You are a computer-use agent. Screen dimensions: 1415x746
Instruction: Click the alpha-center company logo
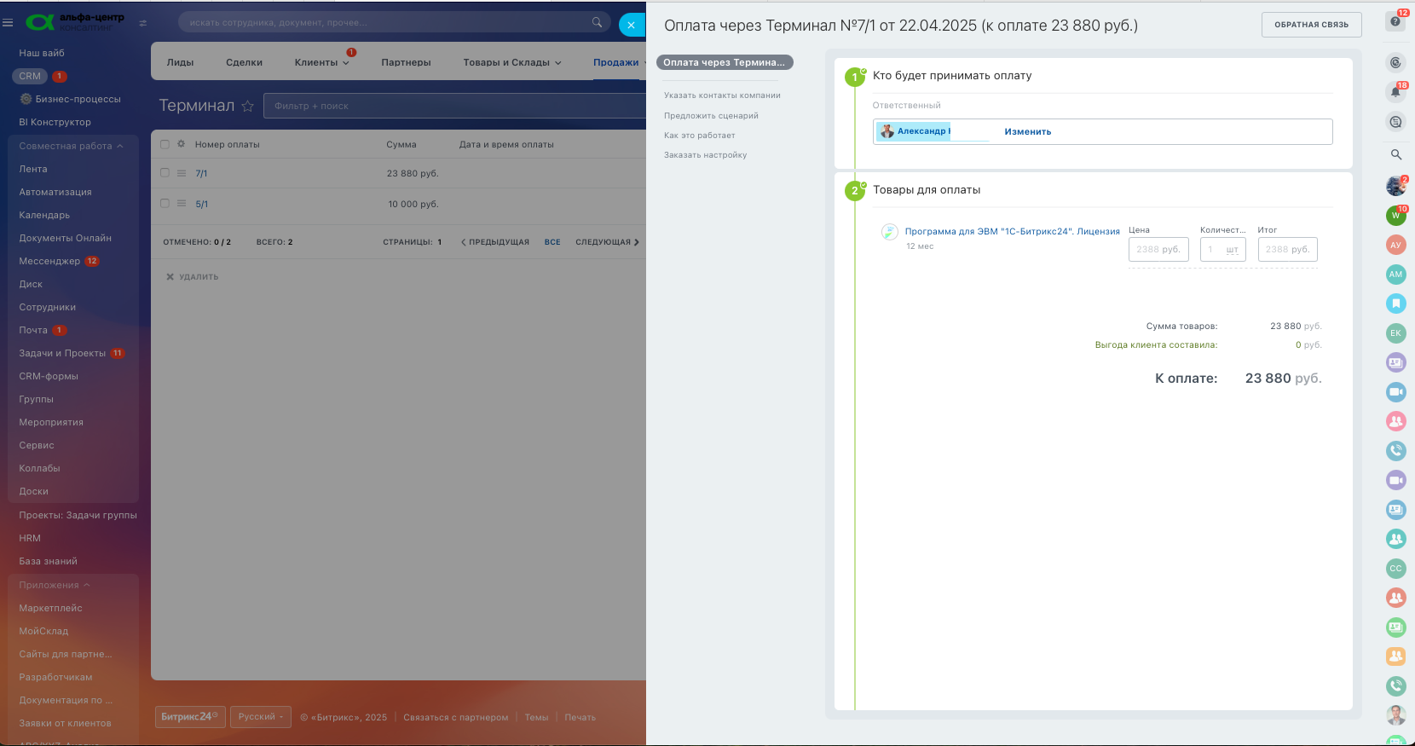pos(75,22)
